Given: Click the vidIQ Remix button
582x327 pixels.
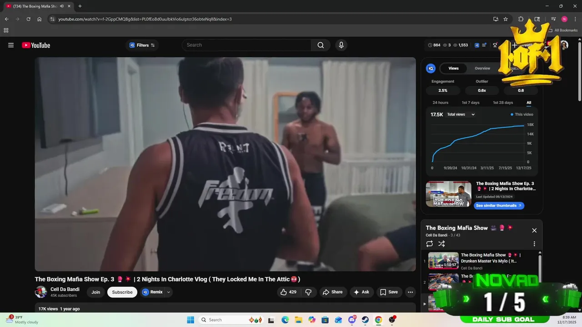Looking at the screenshot, I should (x=152, y=292).
